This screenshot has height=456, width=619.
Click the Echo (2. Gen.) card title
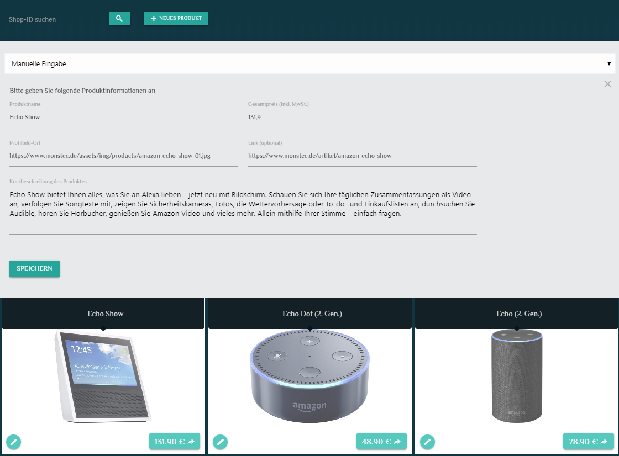(x=519, y=314)
